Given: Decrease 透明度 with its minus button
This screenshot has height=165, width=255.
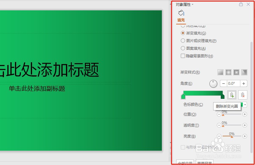Looking at the screenshot, I should (219, 125).
